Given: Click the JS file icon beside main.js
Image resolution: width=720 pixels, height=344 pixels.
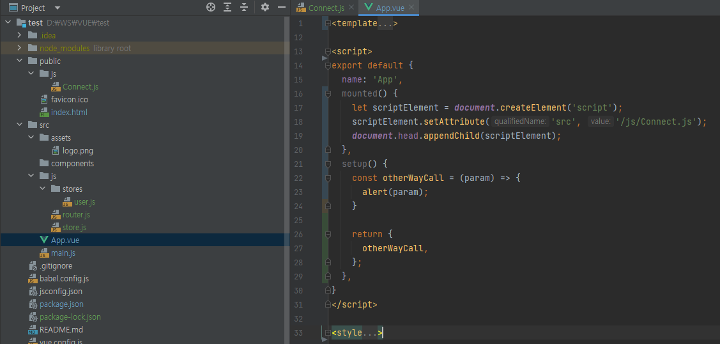Looking at the screenshot, I should pos(44,253).
